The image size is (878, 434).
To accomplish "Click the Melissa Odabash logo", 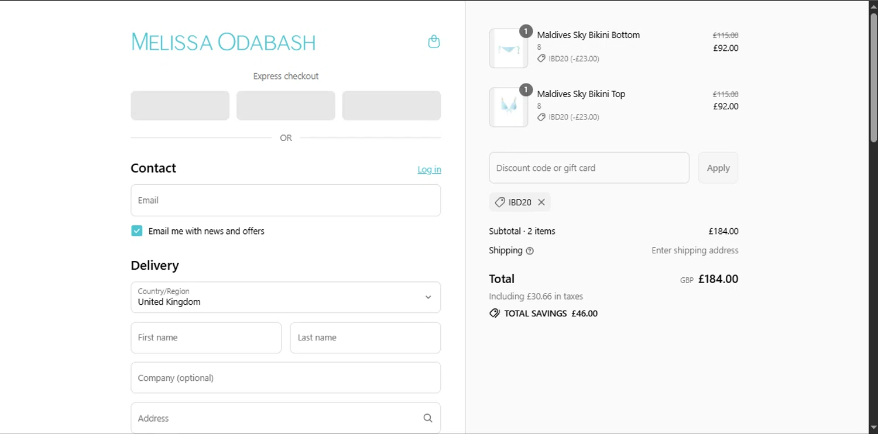I will coord(224,42).
